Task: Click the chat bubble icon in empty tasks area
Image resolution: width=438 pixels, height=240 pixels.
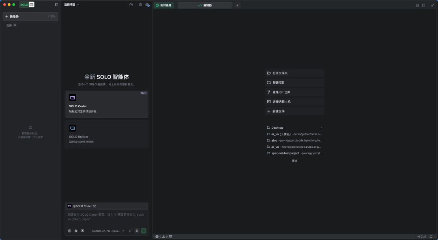Action: tap(30, 127)
